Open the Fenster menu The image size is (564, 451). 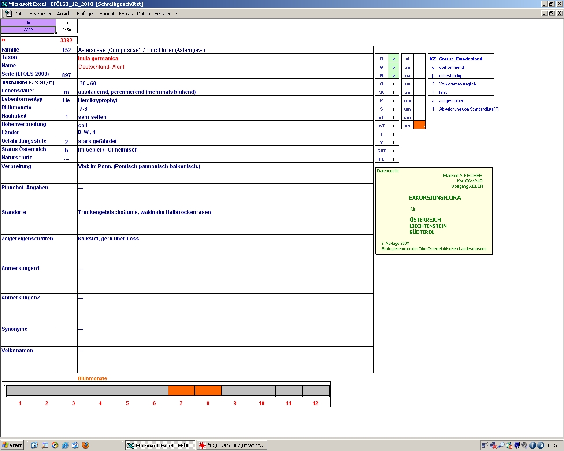(x=162, y=14)
